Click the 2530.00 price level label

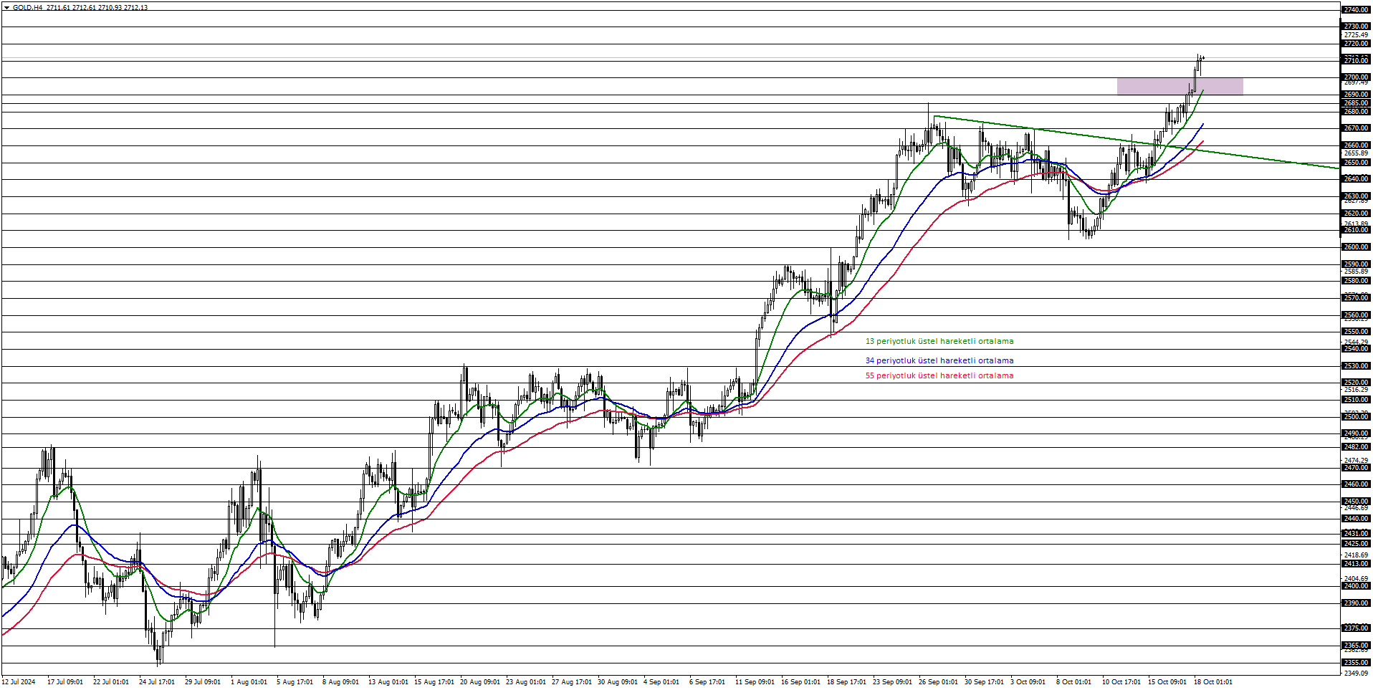tap(1356, 366)
